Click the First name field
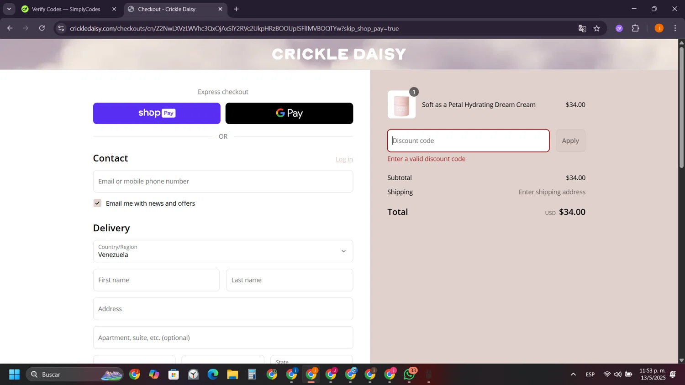 tap(156, 280)
